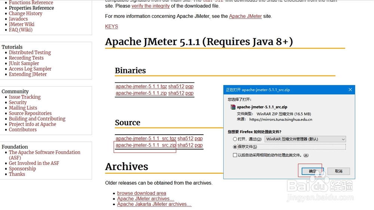The width and height of the screenshot is (374, 210).
Task: Open Sponsorship link
Action: click(x=22, y=169)
